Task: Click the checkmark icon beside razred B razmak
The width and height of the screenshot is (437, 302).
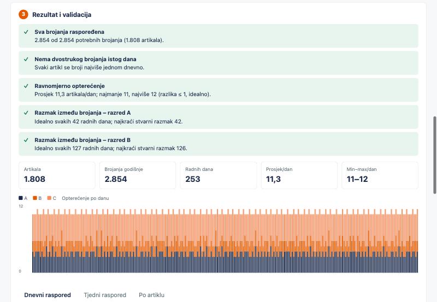Action: [26, 140]
